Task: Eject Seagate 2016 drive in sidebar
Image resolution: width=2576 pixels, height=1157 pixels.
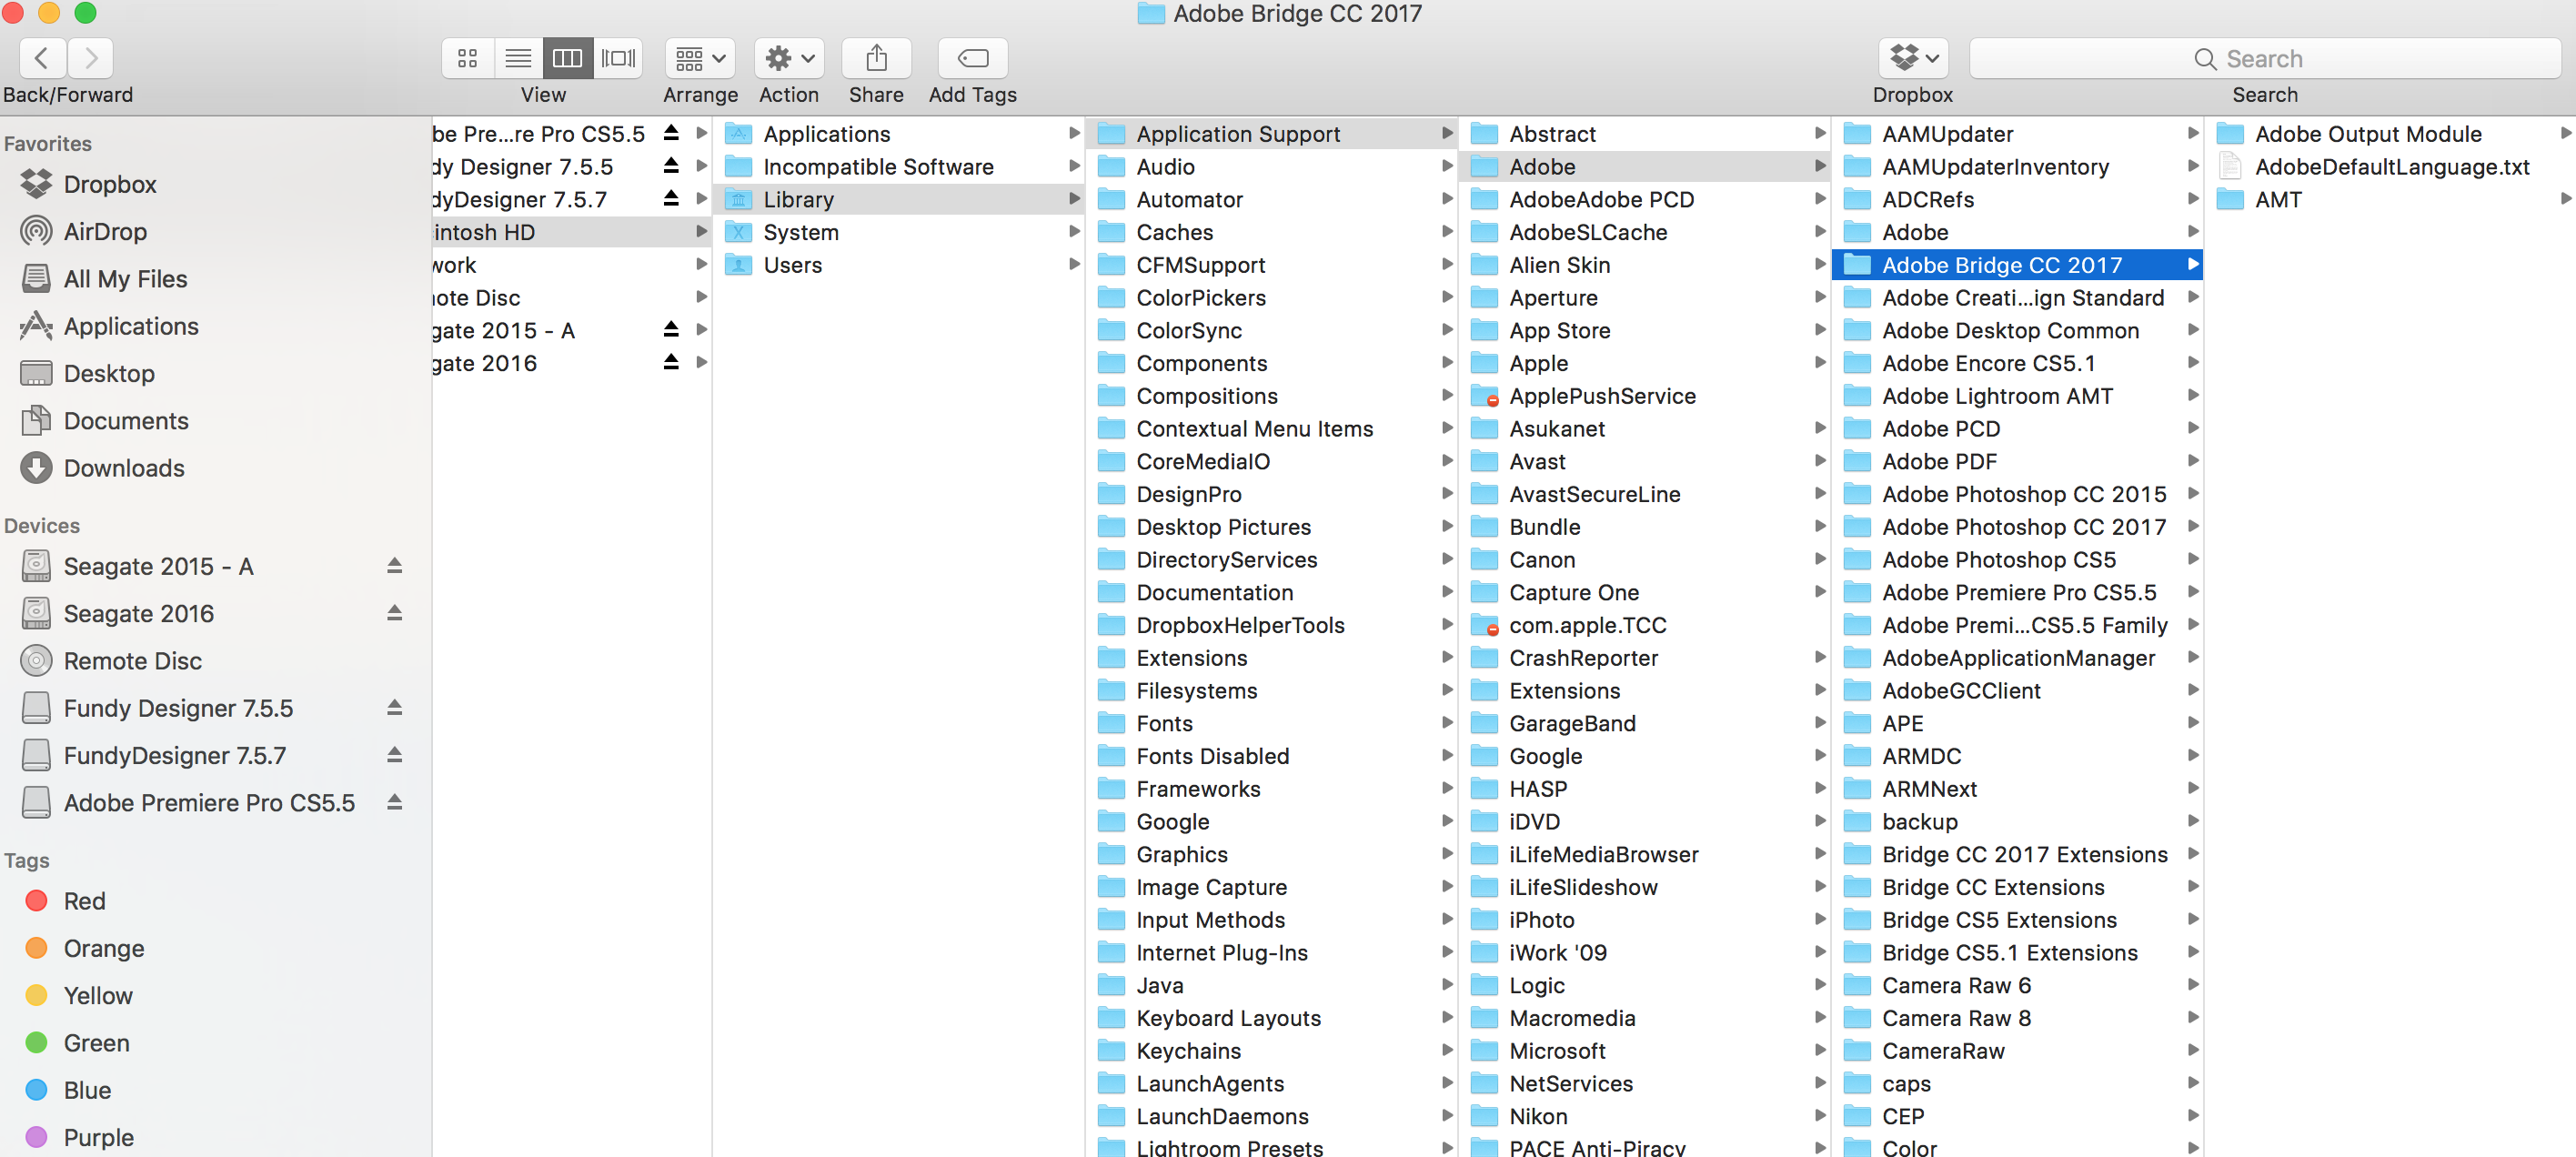Action: click(x=395, y=612)
